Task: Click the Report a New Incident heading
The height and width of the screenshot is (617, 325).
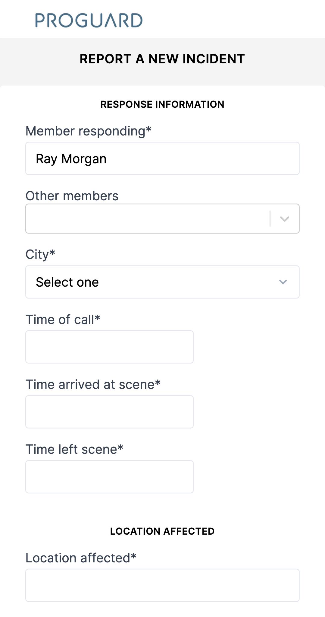Action: pos(162,59)
